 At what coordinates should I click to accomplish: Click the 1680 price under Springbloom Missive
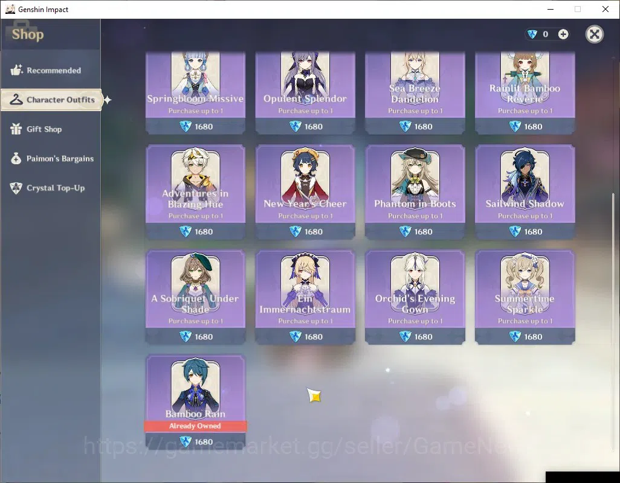pos(204,127)
